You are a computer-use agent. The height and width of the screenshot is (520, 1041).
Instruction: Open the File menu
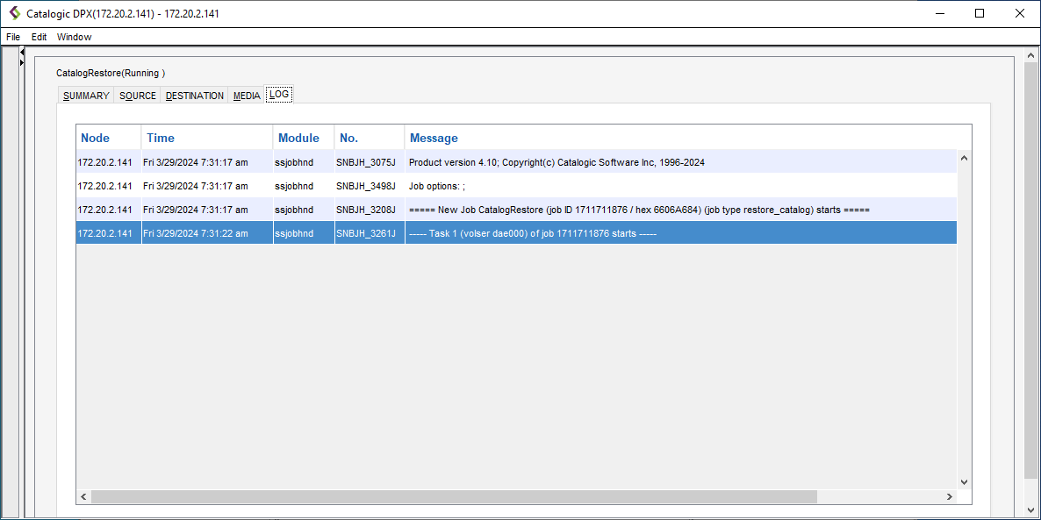click(x=13, y=37)
